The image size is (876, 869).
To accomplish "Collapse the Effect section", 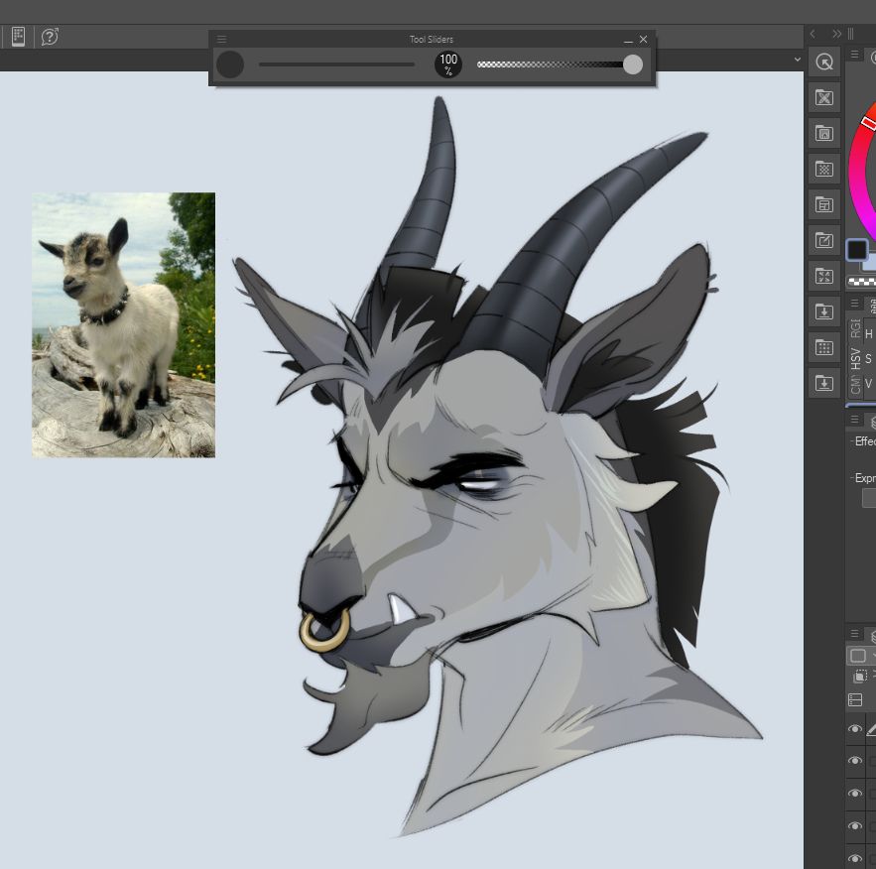I will coord(852,441).
